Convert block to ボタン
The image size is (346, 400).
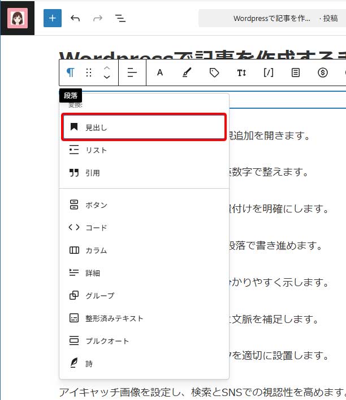point(144,205)
